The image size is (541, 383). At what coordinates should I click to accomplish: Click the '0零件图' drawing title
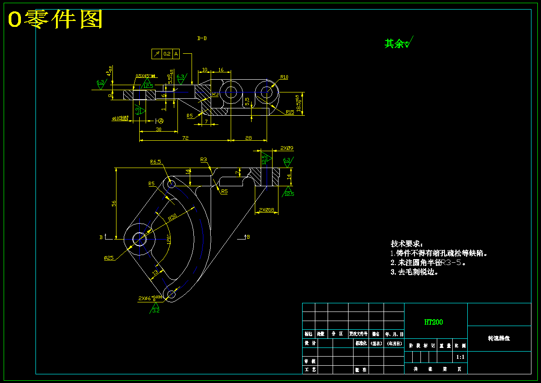[x=55, y=19]
